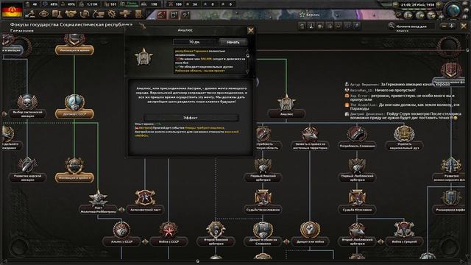This screenshot has height=265, width=471.
Task: Select the Договор с СССР focus
Action: coord(74,106)
